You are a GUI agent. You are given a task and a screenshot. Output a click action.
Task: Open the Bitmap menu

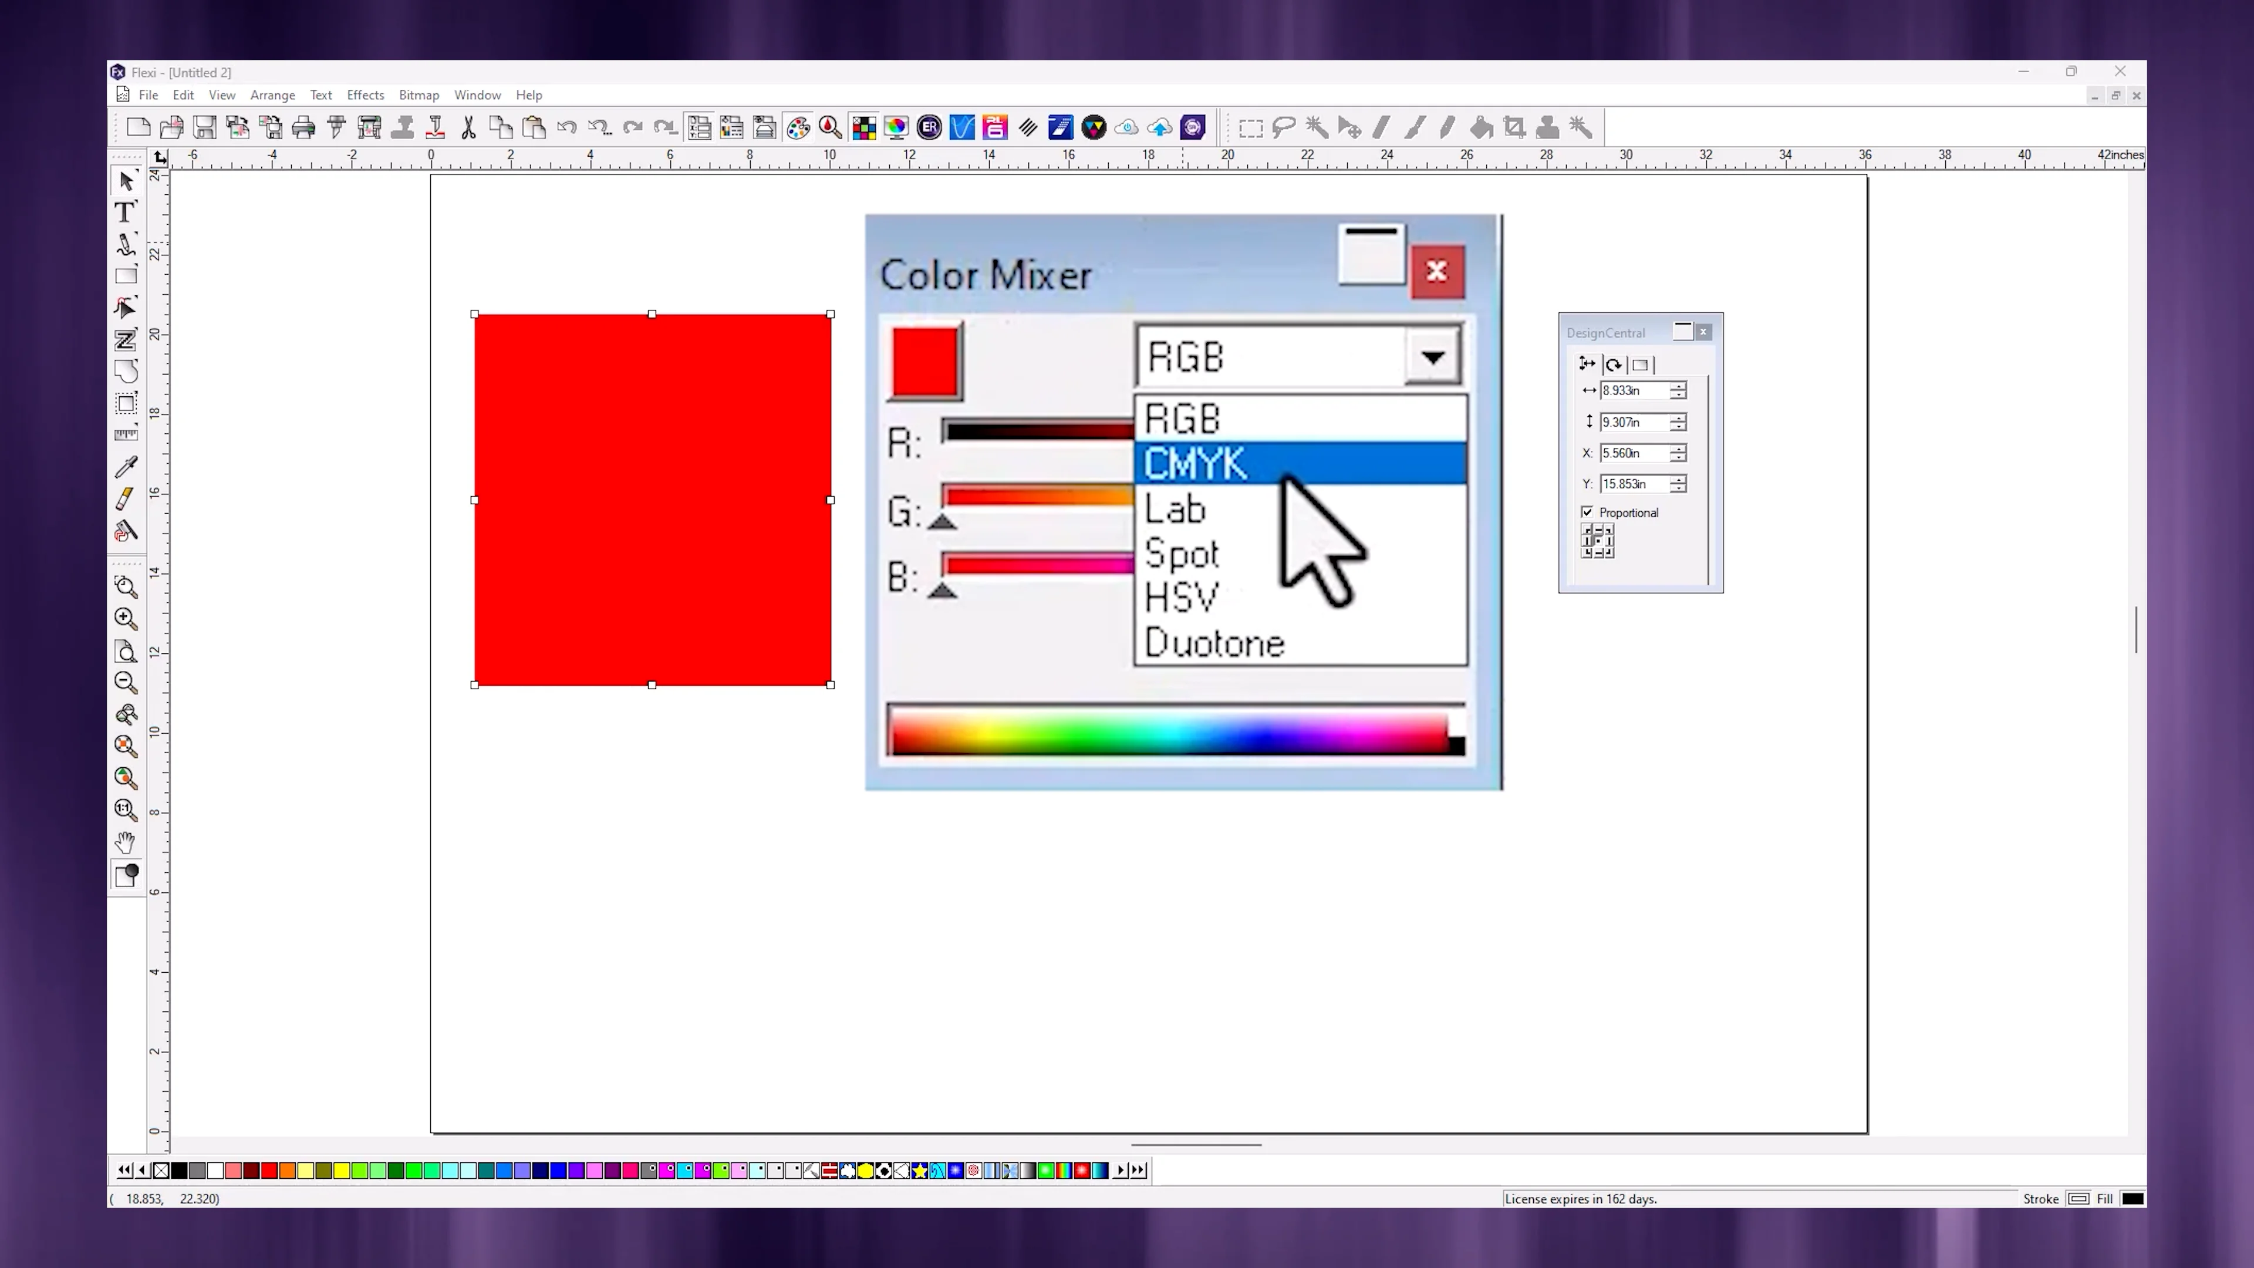pos(419,95)
